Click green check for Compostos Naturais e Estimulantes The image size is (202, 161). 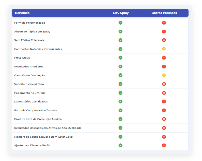(x=120, y=49)
